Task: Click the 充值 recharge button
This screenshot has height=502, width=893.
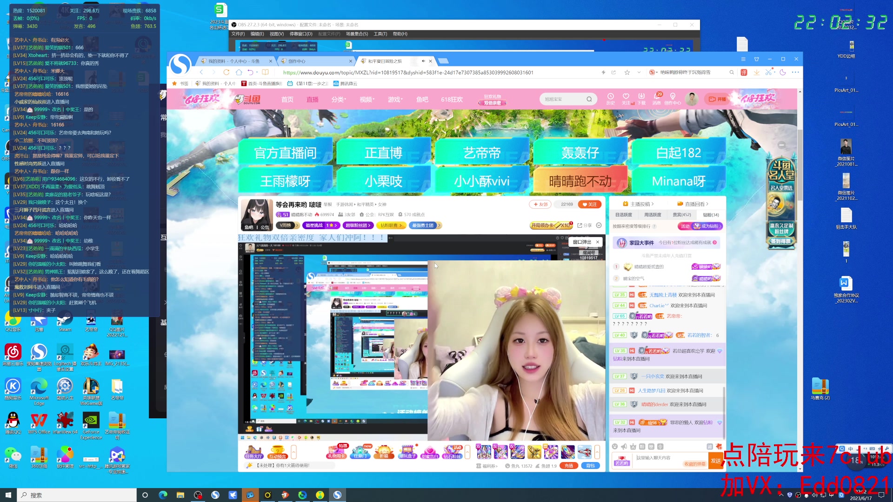Action: (568, 466)
